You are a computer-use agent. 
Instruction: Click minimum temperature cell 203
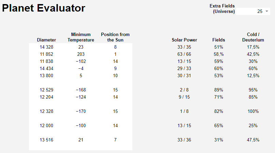(81, 54)
